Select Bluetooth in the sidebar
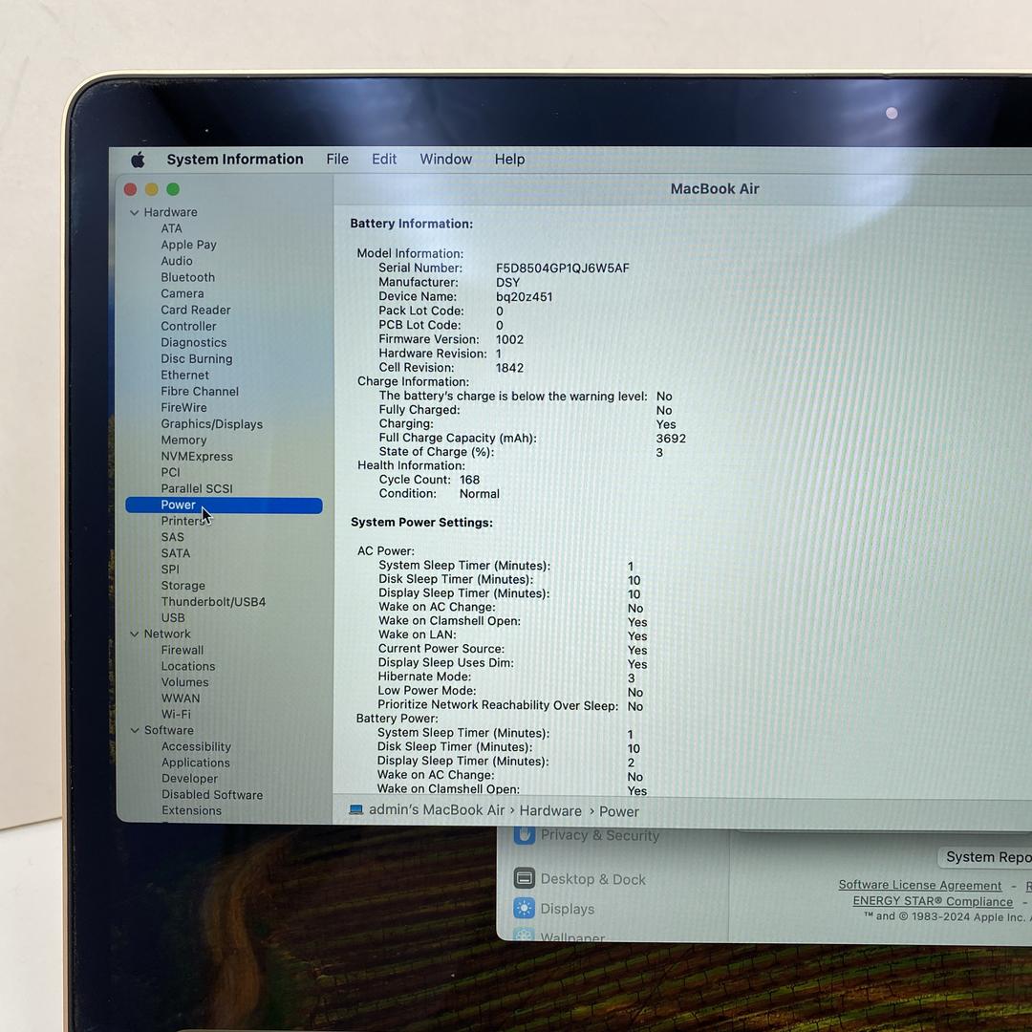Screen dimensions: 1032x1032 tap(187, 278)
